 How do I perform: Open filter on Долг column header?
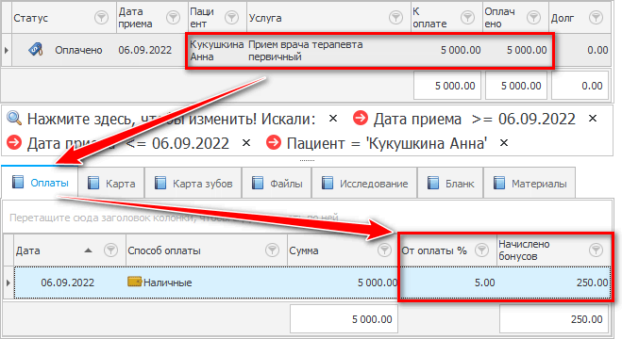click(596, 18)
